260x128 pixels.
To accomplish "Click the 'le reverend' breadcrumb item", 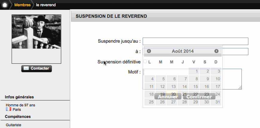I will coord(46,5).
